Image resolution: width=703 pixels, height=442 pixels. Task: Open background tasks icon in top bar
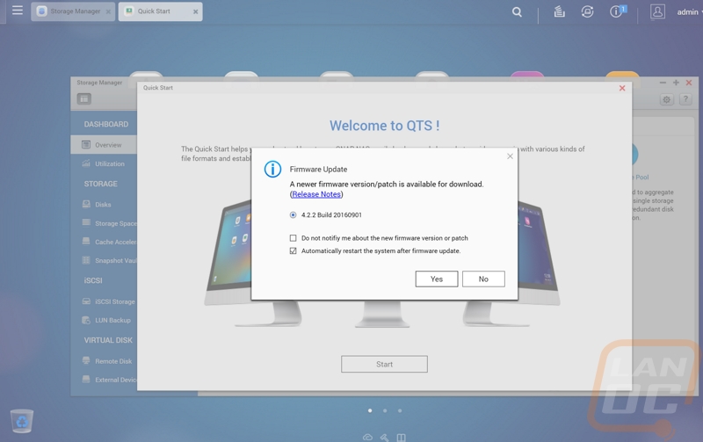pos(559,11)
